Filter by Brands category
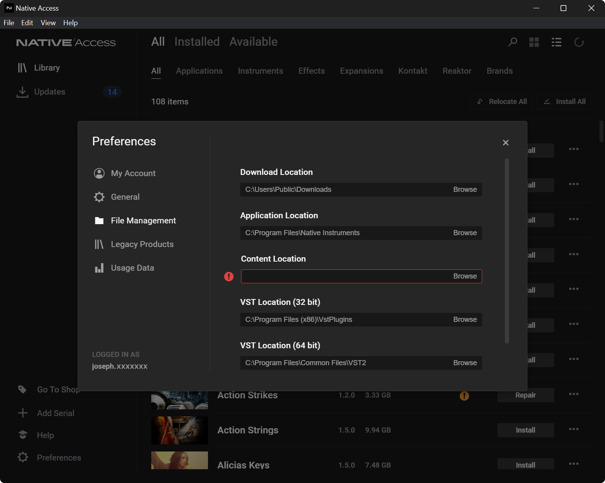Viewport: 605px width, 483px height. [499, 71]
